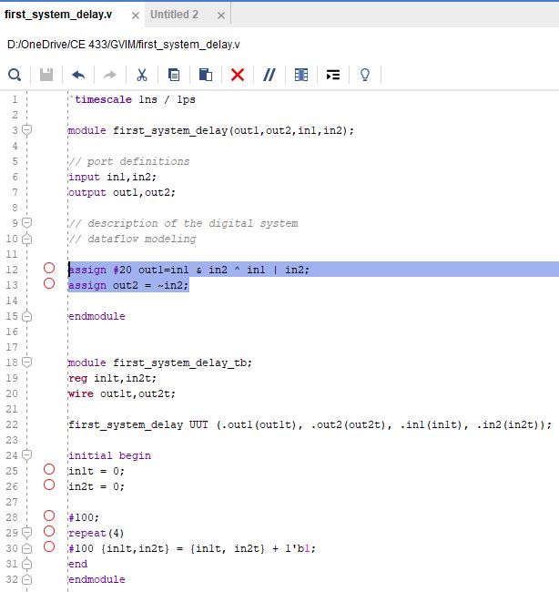
Task: Collapse initial begin fold at line 24
Action: point(26,455)
